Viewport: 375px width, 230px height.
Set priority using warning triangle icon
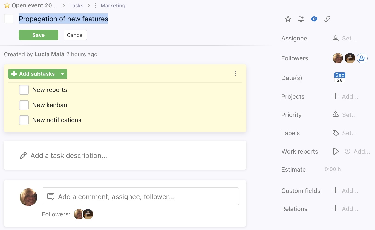(336, 114)
